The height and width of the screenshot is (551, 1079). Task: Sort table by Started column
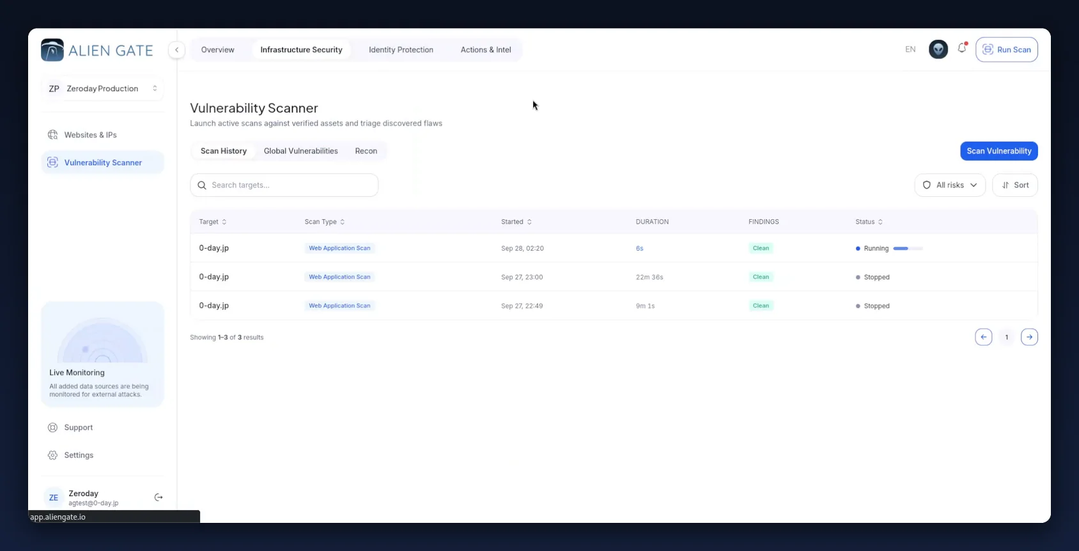point(516,222)
